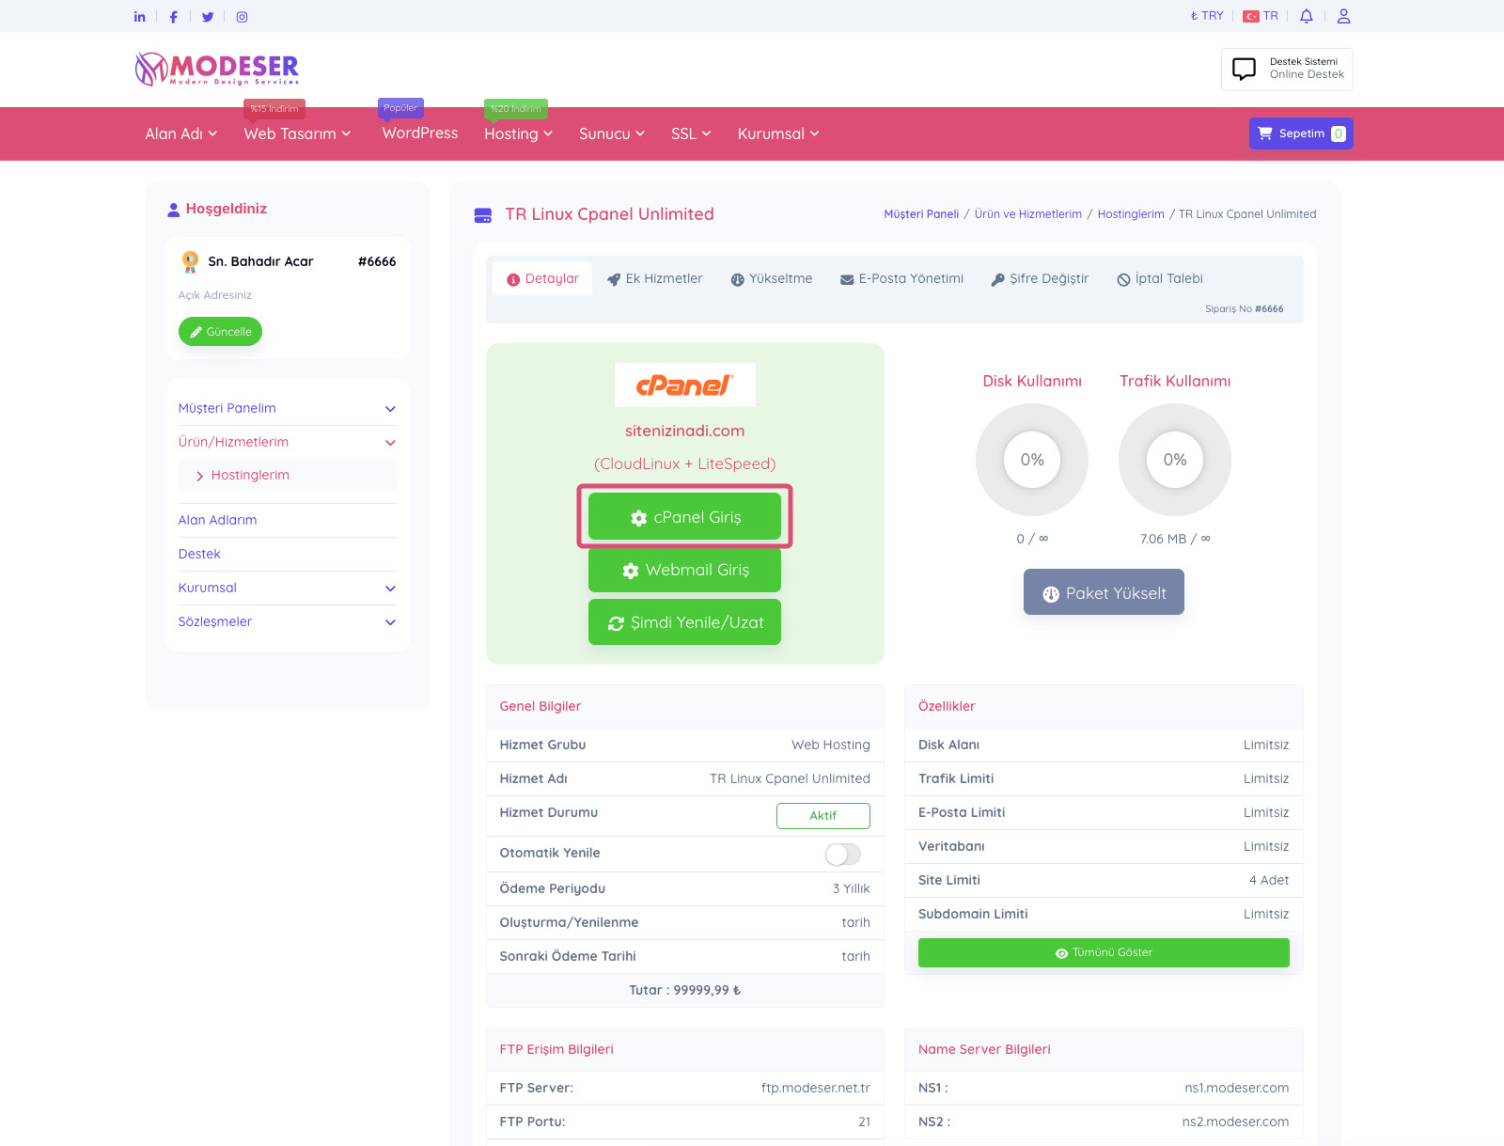Click ns1.modeser.com name server value

click(x=1237, y=1088)
